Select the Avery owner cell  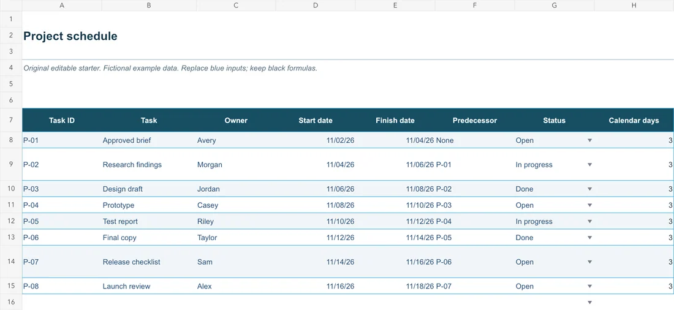(x=236, y=140)
